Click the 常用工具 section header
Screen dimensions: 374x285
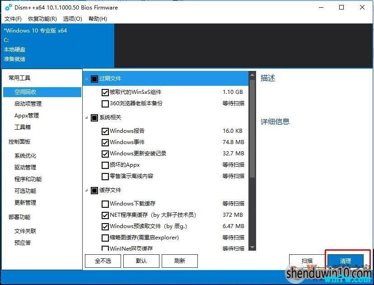click(x=19, y=78)
